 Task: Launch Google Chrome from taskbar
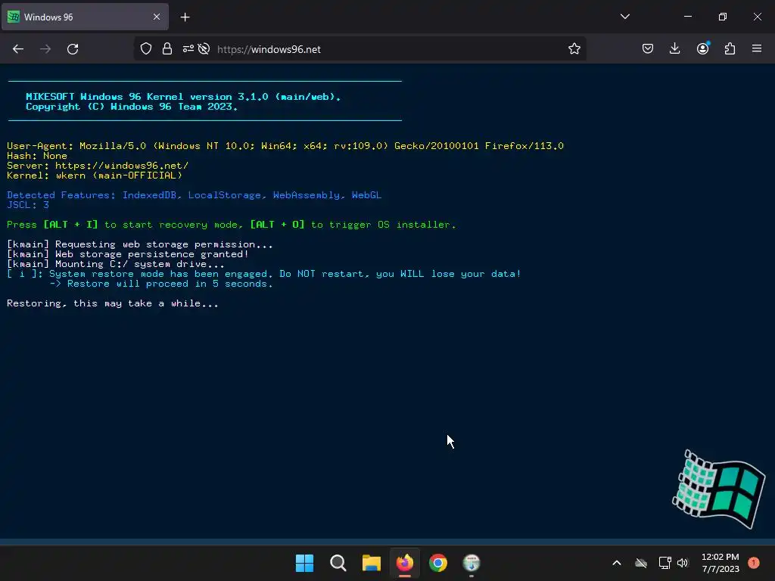438,563
